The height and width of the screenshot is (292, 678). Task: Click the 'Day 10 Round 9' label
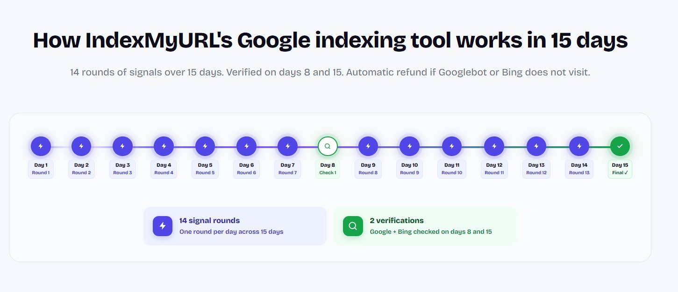click(409, 169)
